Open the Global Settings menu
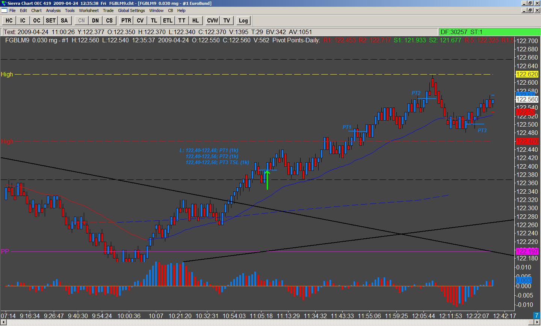The height and width of the screenshot is (326, 541). tap(131, 10)
